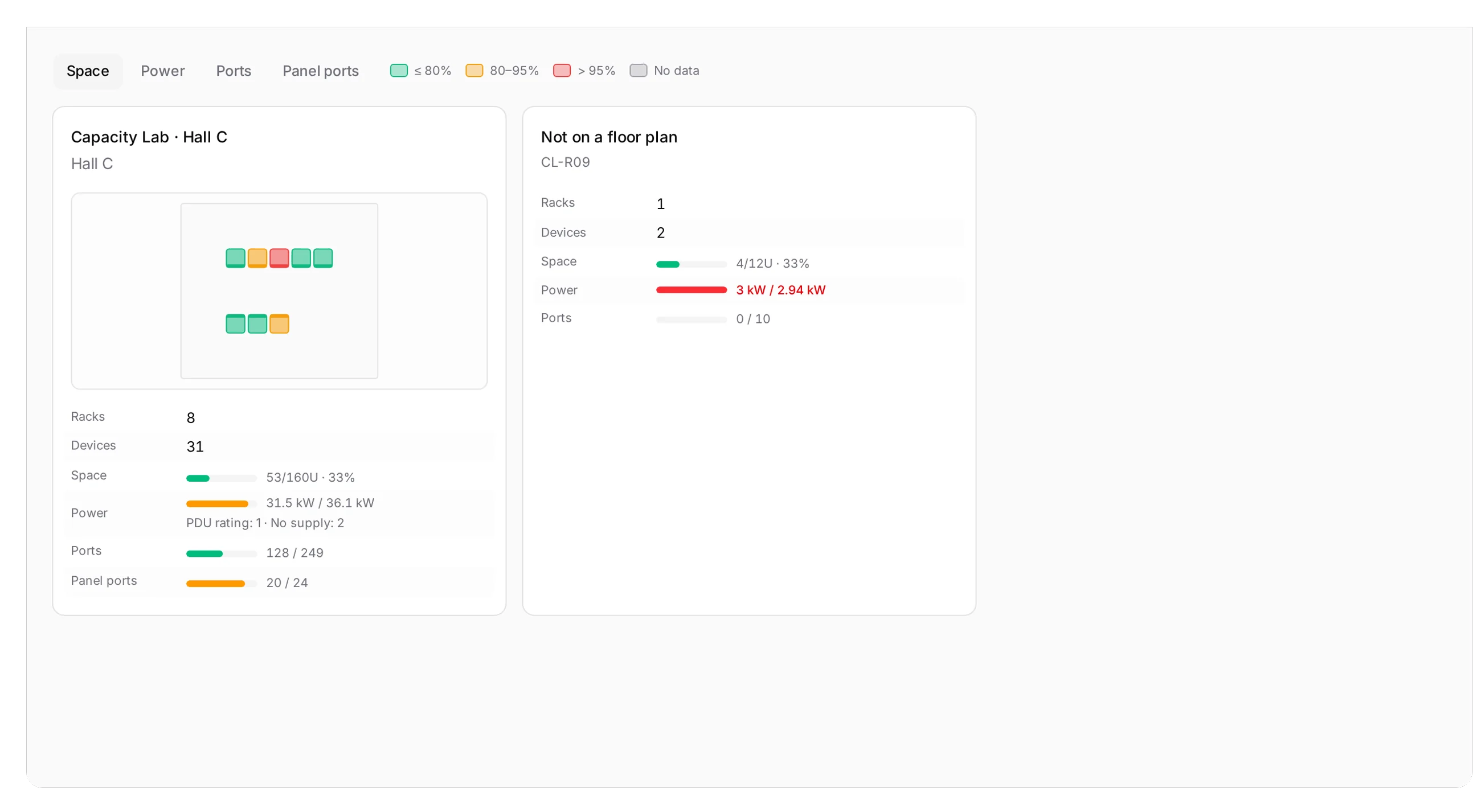Click the Not on a floor plan heading

pyautogui.click(x=609, y=137)
